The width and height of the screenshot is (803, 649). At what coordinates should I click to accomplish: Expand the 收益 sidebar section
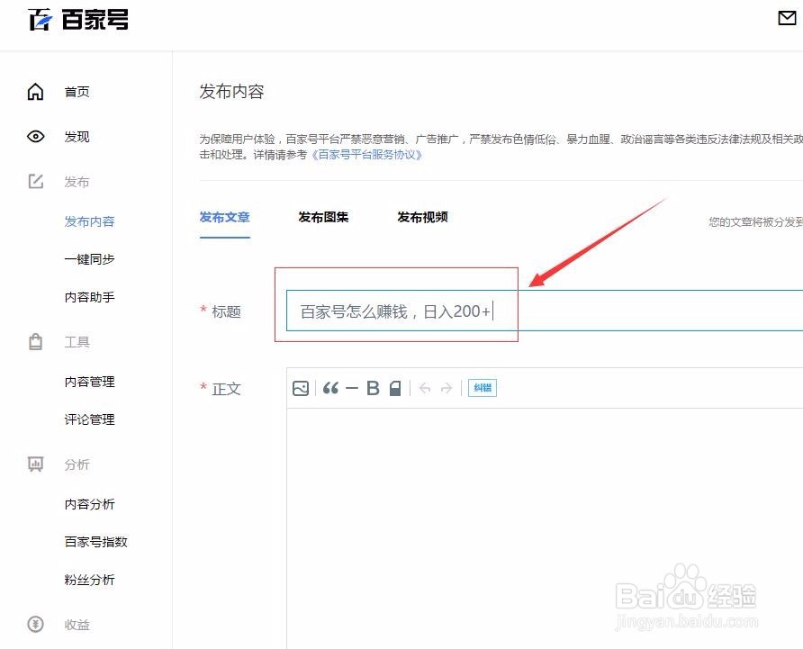pyautogui.click(x=77, y=625)
